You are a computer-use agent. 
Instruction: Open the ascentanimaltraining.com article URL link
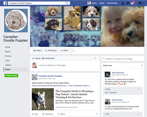pyautogui.click(x=61, y=86)
